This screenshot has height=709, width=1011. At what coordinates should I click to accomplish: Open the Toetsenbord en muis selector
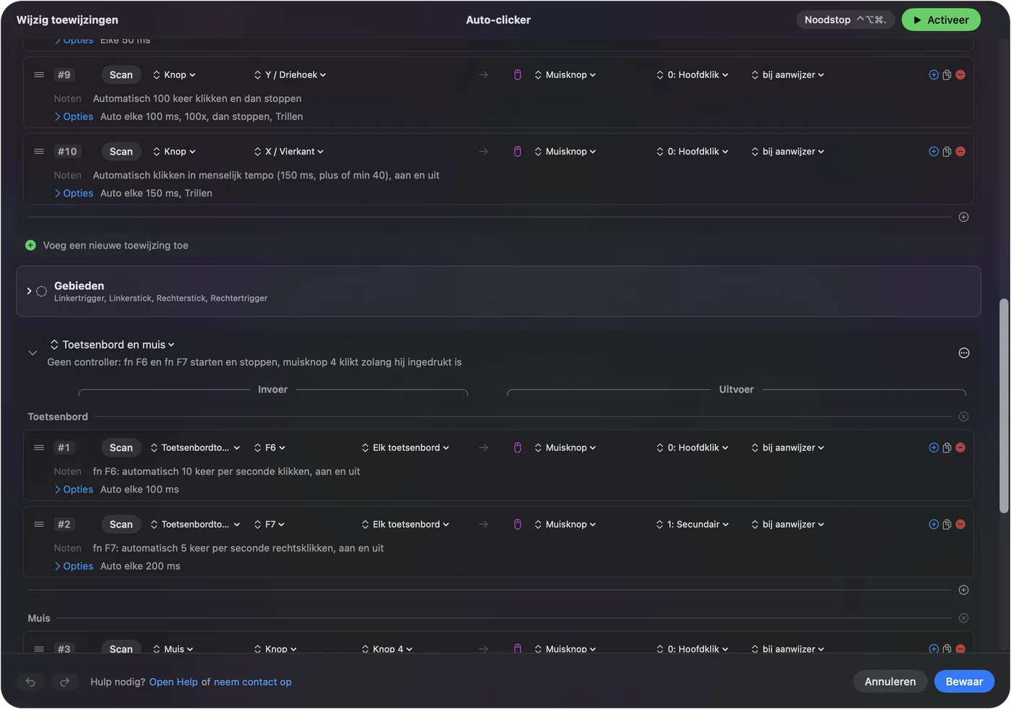point(113,345)
